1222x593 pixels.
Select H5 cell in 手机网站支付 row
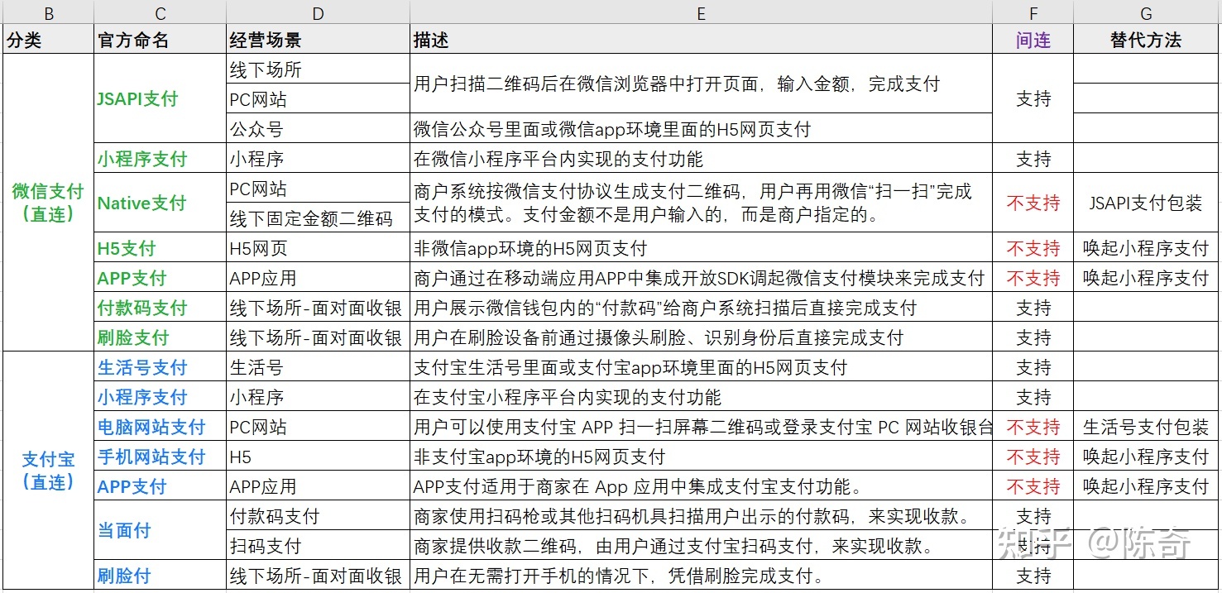pos(318,457)
